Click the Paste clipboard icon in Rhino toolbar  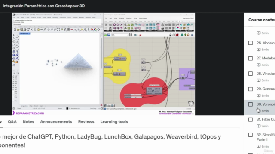pyautogui.click(x=38, y=30)
